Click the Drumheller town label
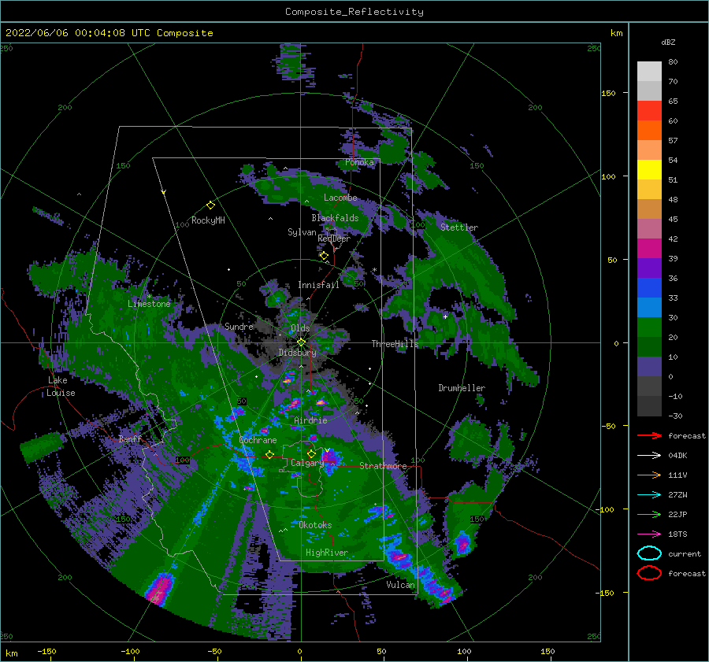 click(462, 388)
